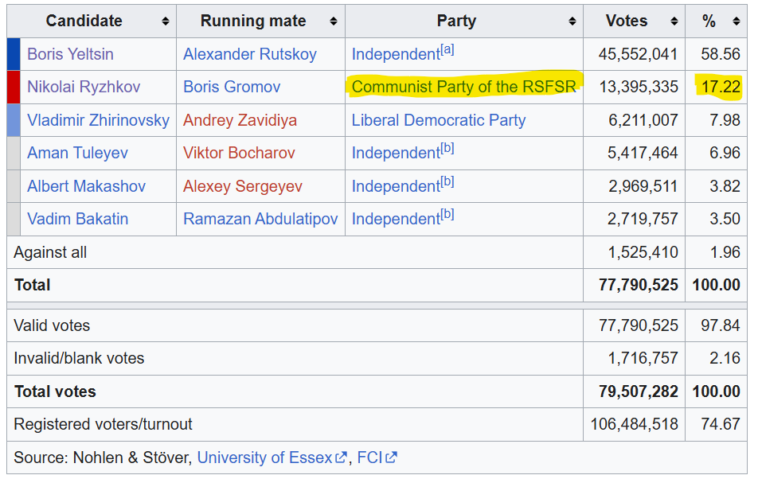Open Liberal Democratic Party link
Image resolution: width=758 pixels, height=479 pixels.
point(439,120)
